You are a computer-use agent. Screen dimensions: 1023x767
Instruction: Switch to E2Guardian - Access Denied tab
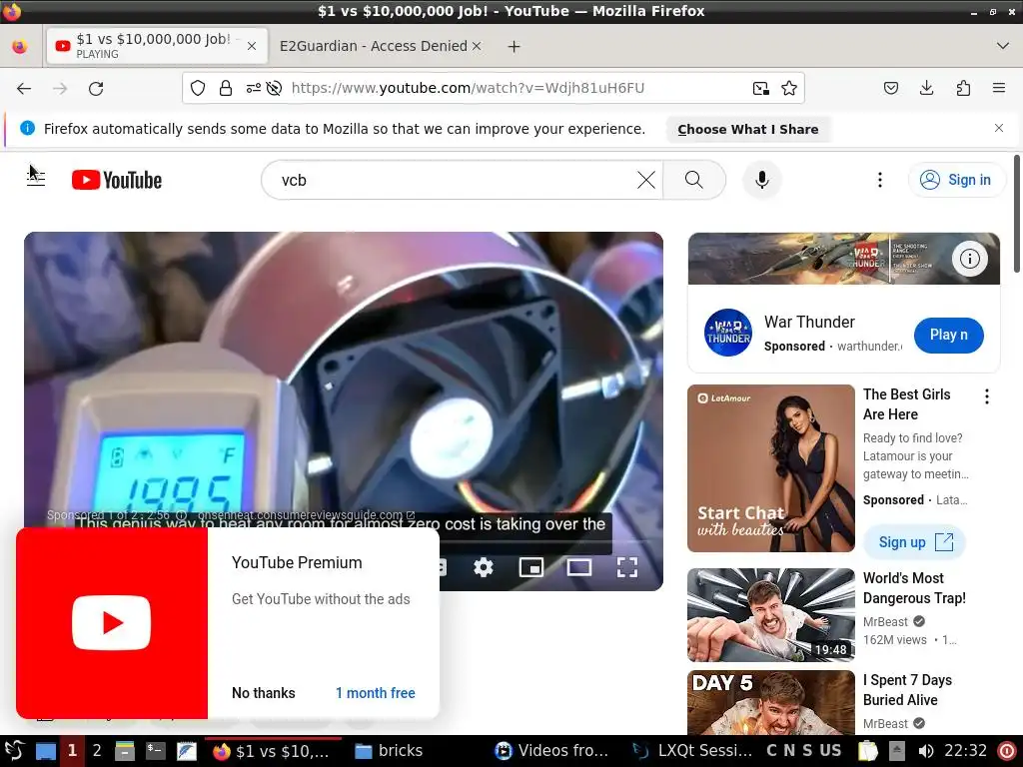[374, 46]
